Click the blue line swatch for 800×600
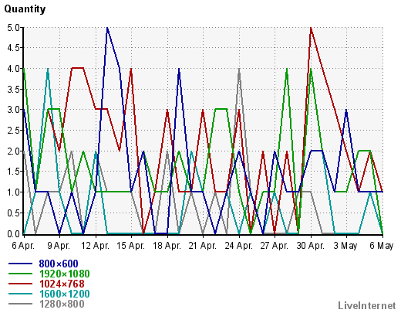 (20, 264)
